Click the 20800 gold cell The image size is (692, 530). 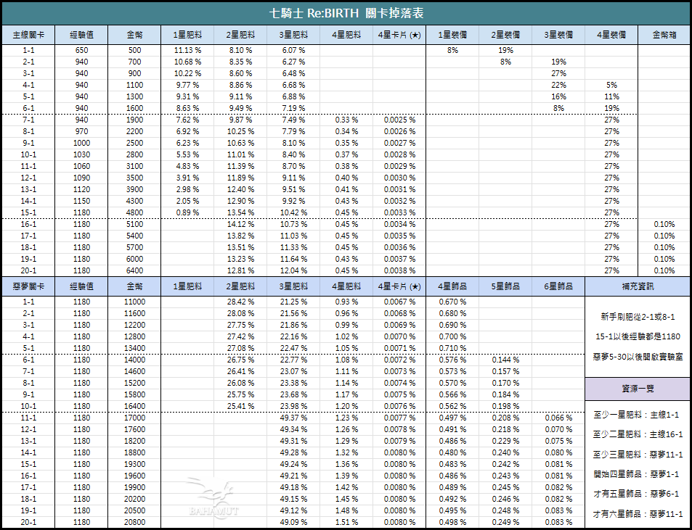pos(134,522)
